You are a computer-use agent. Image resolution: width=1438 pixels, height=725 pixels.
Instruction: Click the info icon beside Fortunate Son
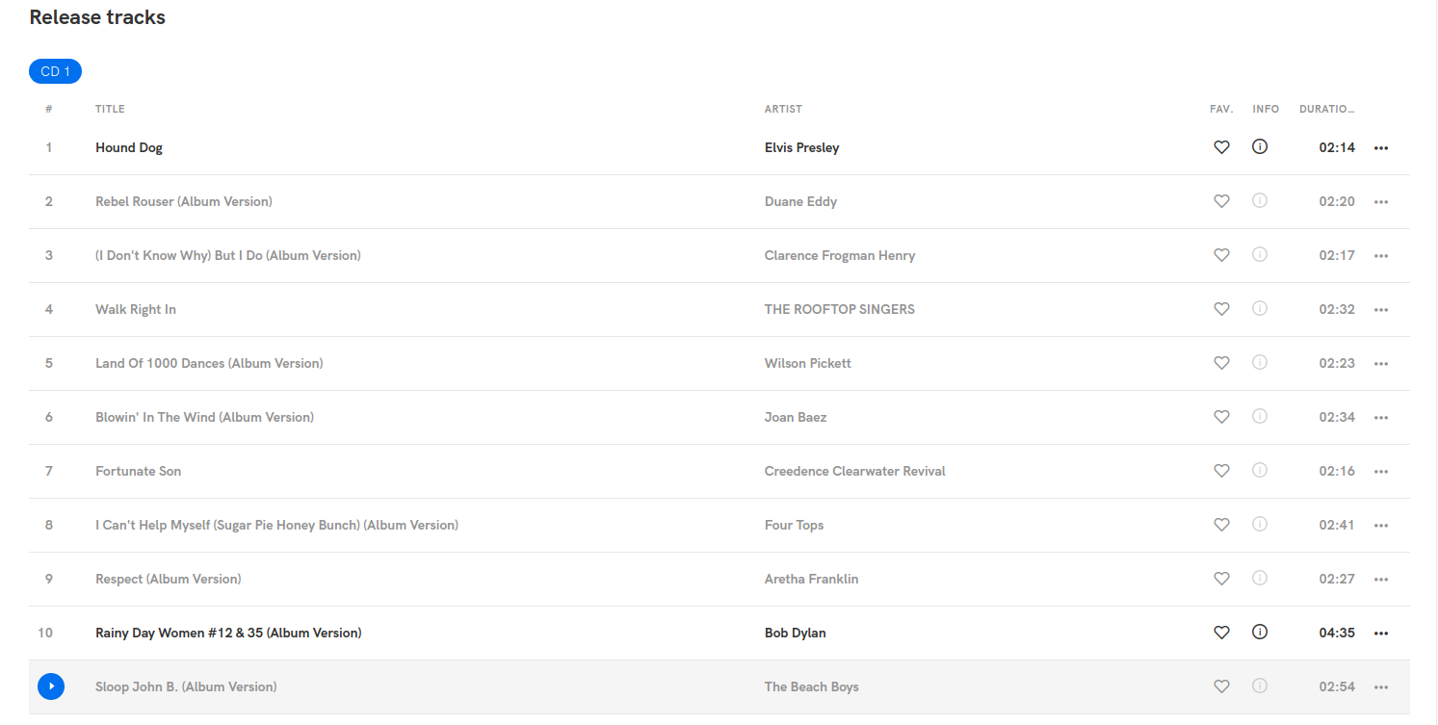coord(1260,471)
